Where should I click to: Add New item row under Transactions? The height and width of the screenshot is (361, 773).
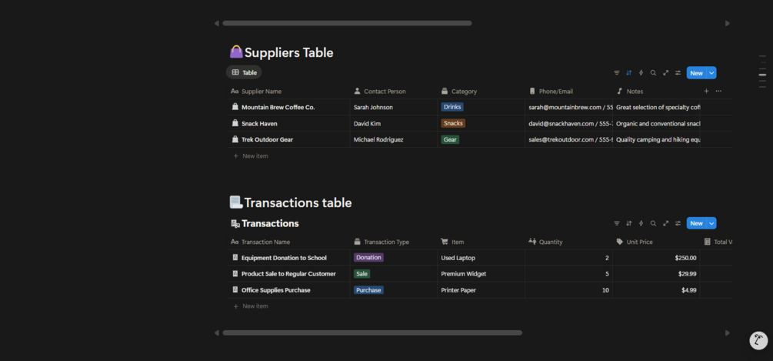(x=255, y=306)
